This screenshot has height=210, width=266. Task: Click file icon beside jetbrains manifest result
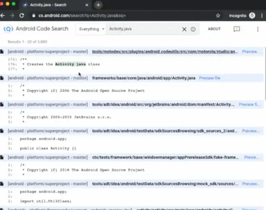(x=2, y=104)
